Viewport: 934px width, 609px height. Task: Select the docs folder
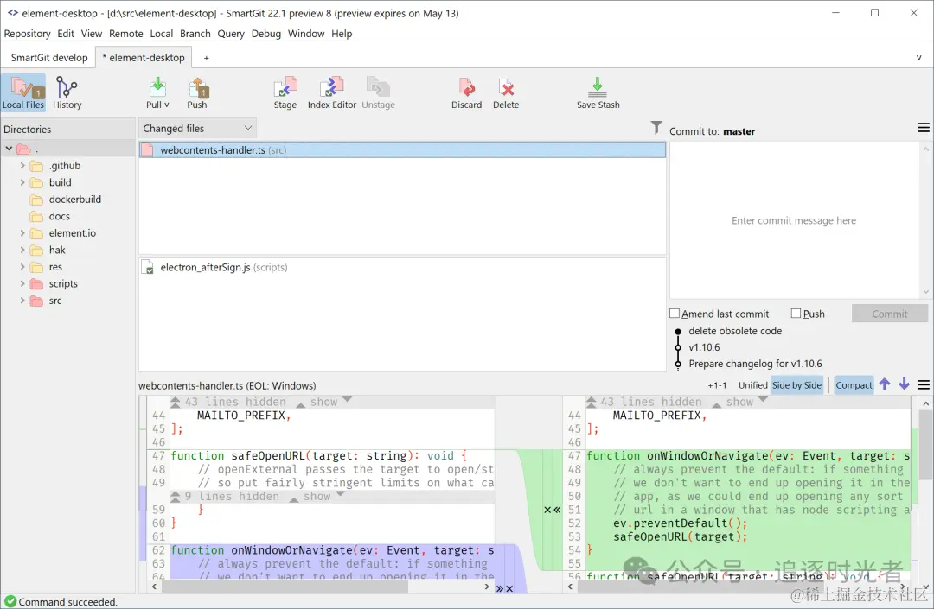[x=59, y=217]
